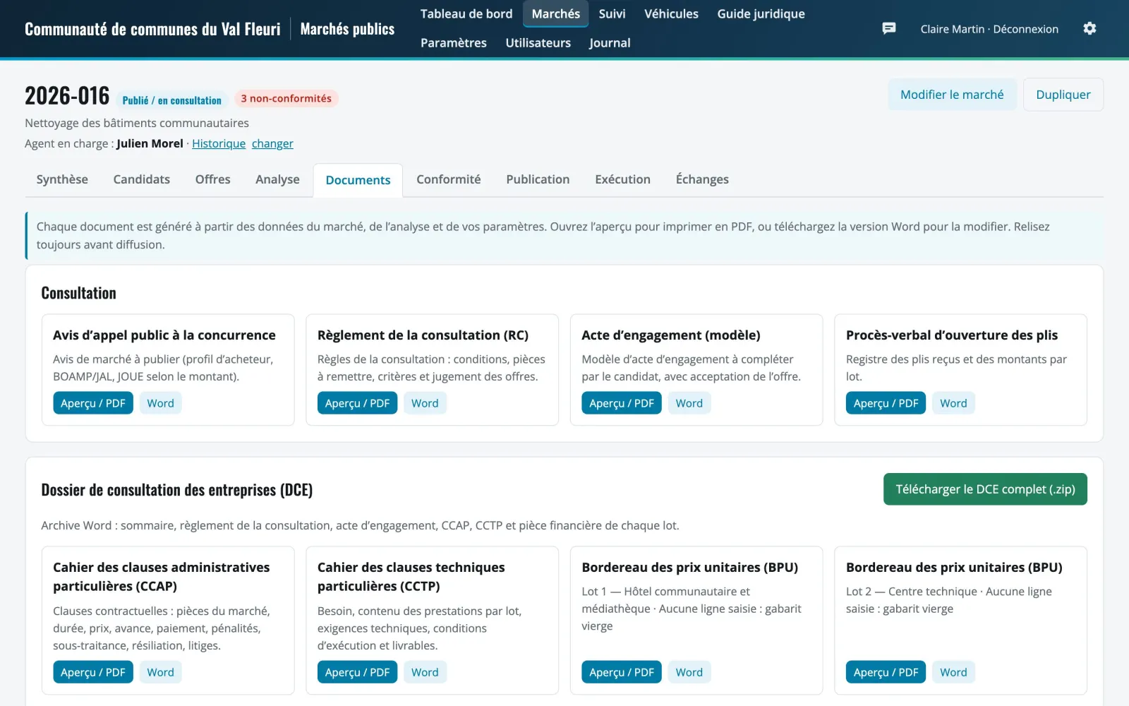Image resolution: width=1129 pixels, height=706 pixels.
Task: Open Aperçu / PDF for Règlement de la consultation
Action: tap(357, 403)
